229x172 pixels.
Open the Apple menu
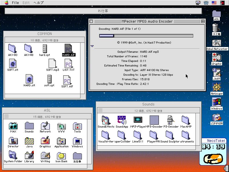[x=6, y=3]
